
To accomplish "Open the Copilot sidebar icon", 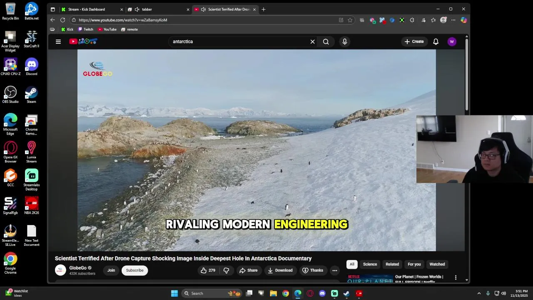I will point(463,20).
